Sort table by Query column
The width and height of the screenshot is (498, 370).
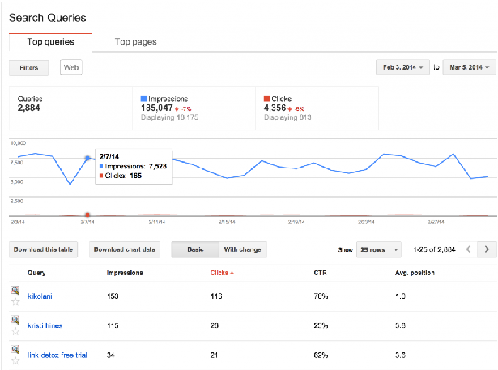(36, 273)
